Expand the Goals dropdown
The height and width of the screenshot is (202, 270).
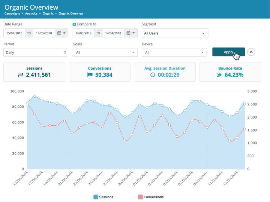pos(105,53)
